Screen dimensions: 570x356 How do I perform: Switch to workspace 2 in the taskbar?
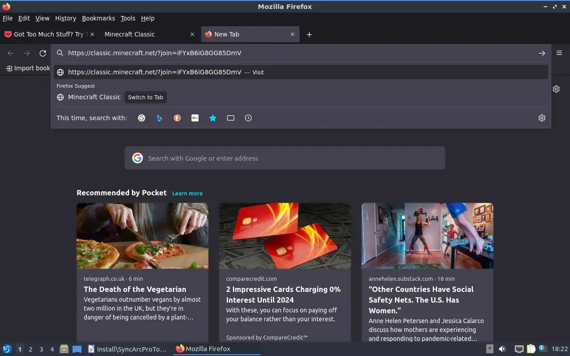pyautogui.click(x=31, y=349)
